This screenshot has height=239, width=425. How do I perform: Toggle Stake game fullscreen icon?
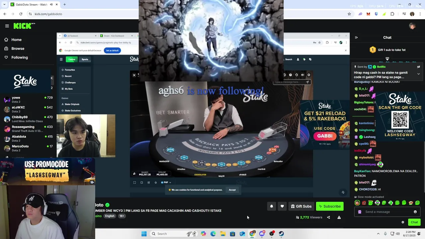tap(134, 182)
